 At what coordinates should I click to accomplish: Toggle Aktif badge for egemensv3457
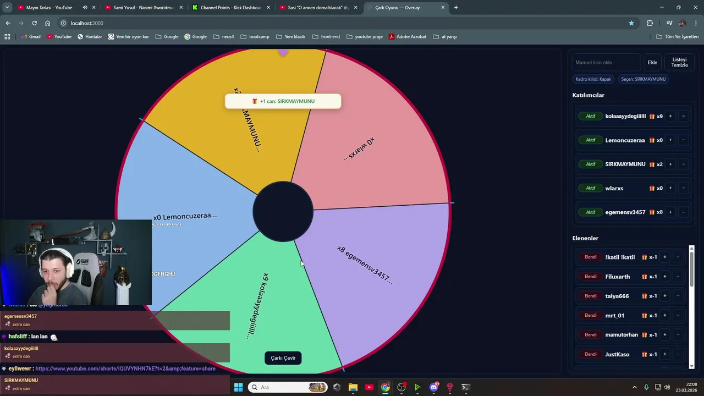point(591,212)
